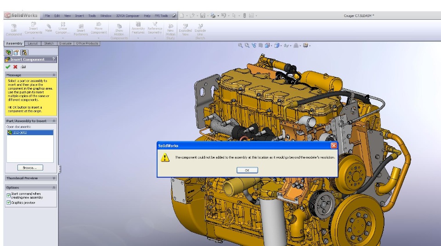
Task: Open Move Component dropdown arrow
Action: [x=98, y=38]
